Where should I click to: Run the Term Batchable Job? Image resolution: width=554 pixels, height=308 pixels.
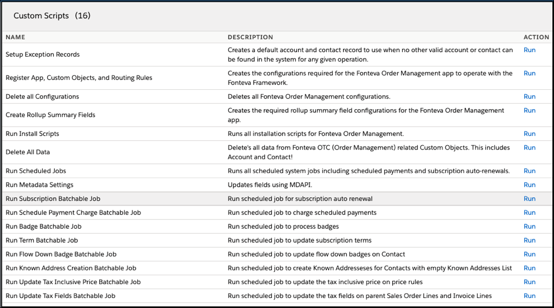coord(529,240)
